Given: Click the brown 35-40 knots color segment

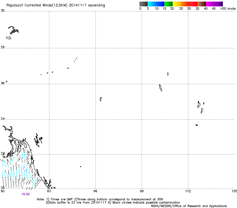Looking at the screenshot, I should [x=202, y=4].
